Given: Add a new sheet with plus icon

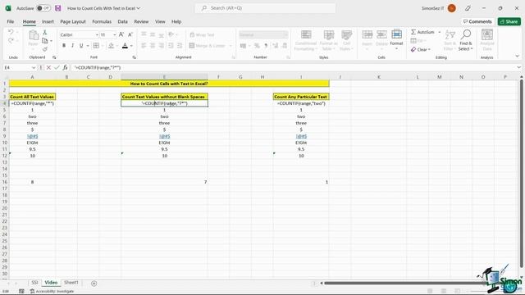Looking at the screenshot, I should coord(94,284).
